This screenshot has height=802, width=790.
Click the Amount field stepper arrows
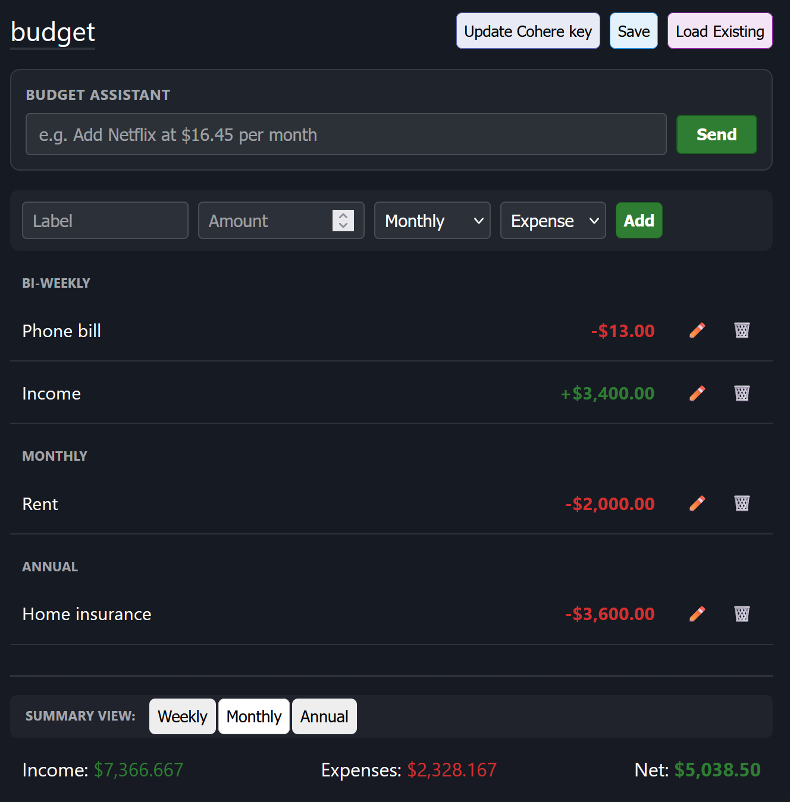coord(343,221)
